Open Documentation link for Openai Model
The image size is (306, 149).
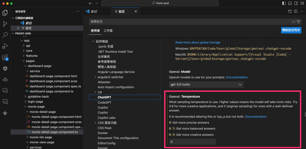pyautogui.click(x=237, y=77)
